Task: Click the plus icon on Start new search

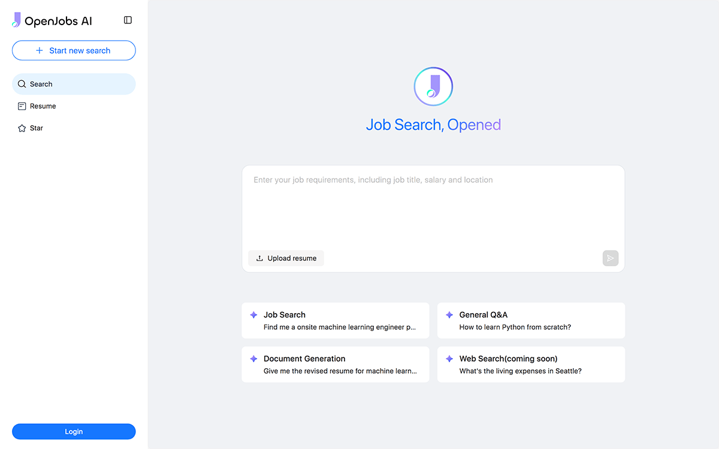Action: click(38, 50)
